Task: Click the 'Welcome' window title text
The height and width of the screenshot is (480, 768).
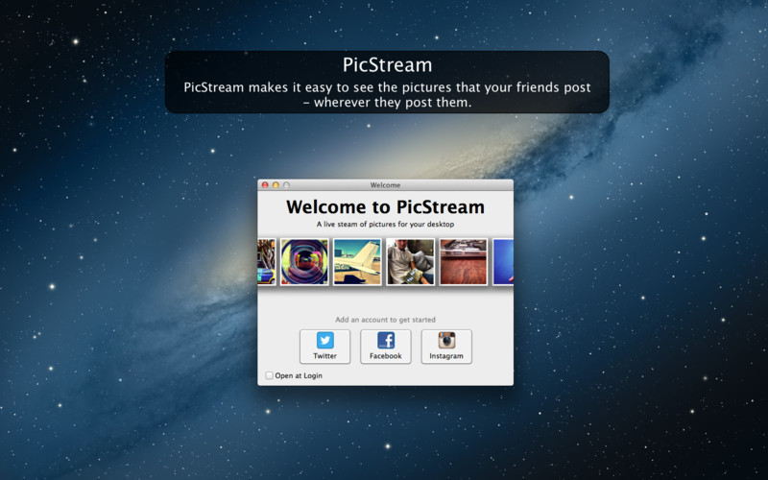Action: click(x=386, y=185)
